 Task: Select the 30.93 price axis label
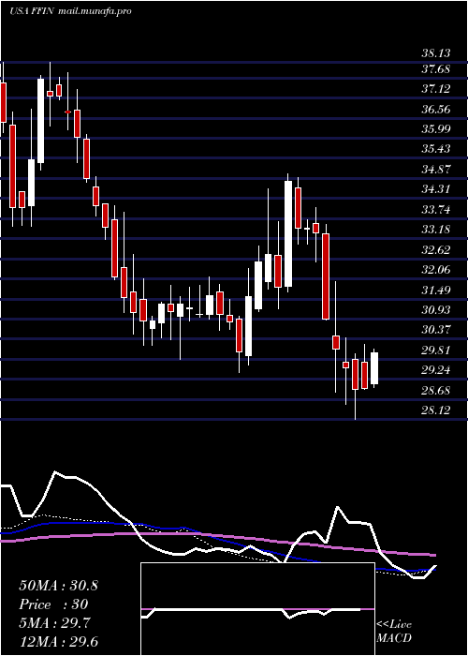pos(436,310)
